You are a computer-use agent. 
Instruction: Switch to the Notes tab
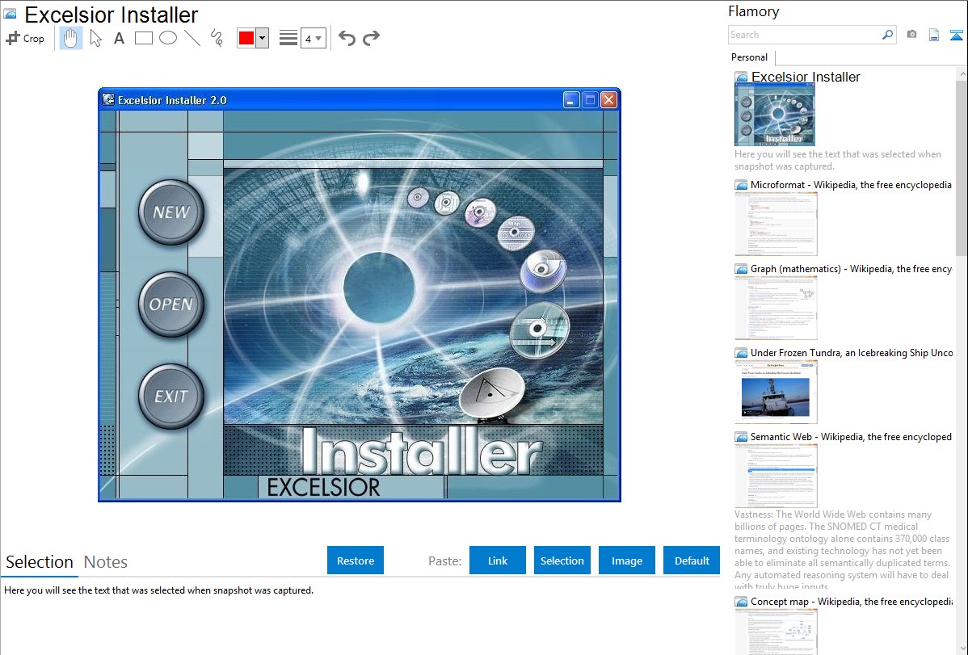(x=106, y=562)
